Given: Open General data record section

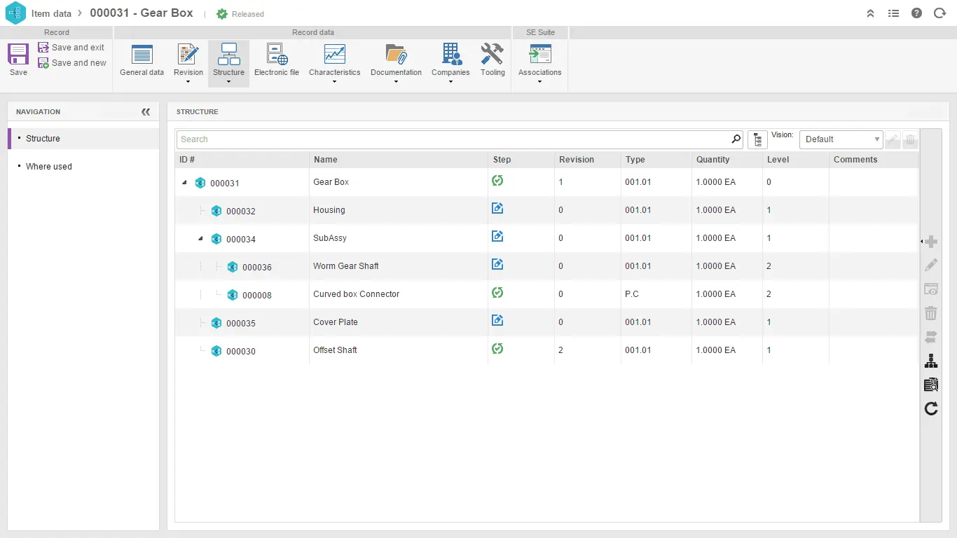Looking at the screenshot, I should 142,60.
